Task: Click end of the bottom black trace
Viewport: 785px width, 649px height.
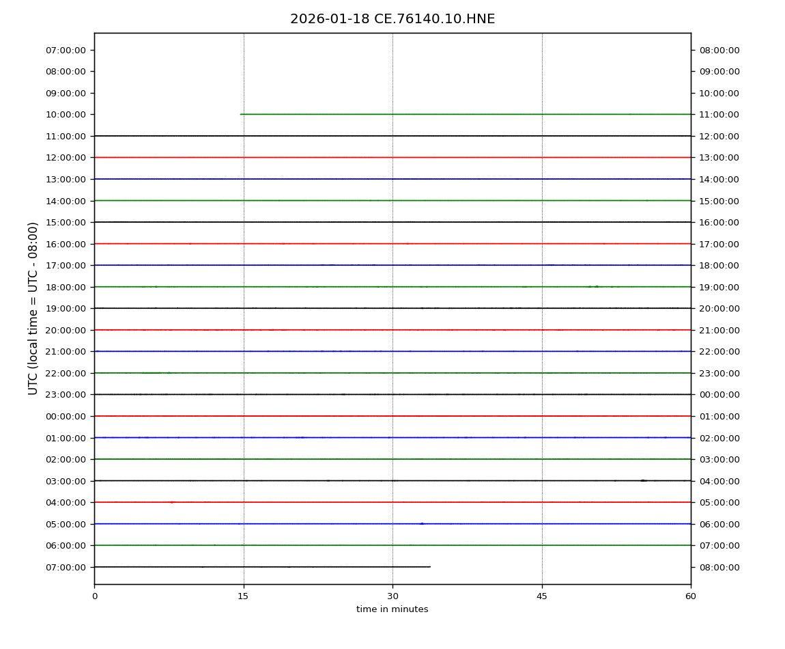Action: [x=429, y=566]
